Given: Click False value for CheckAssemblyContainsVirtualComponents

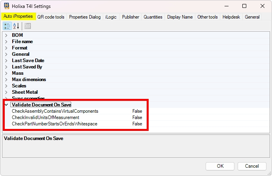Looking at the screenshot, I should click(x=137, y=111).
